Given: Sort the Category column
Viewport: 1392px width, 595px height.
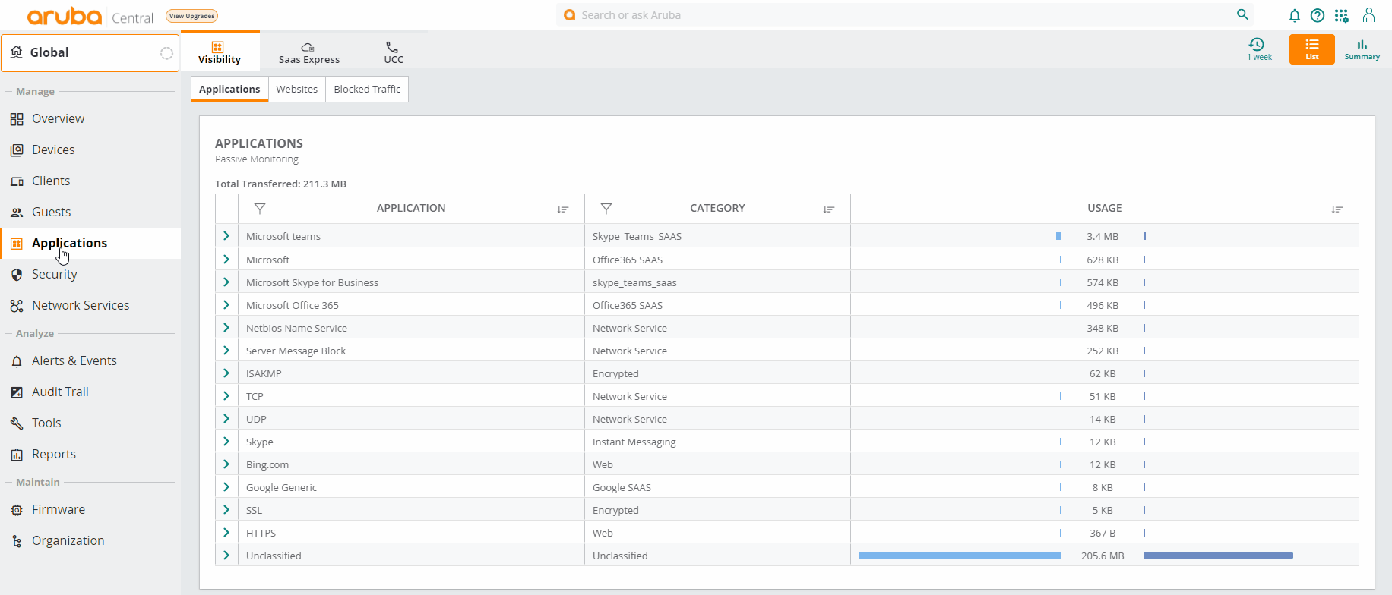Looking at the screenshot, I should point(829,209).
